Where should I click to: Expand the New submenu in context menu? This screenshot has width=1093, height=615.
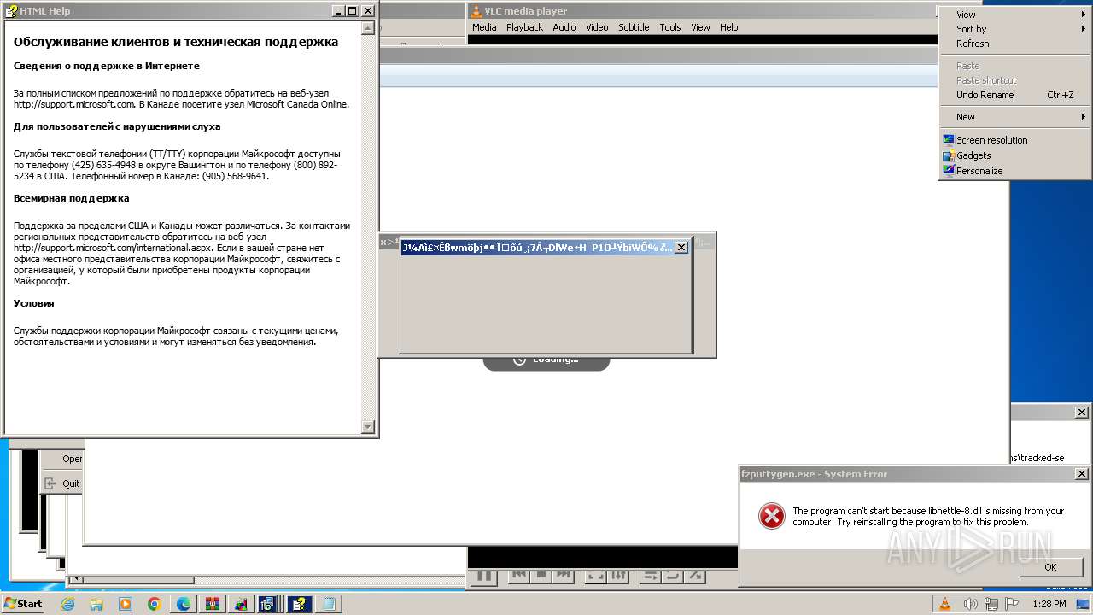tap(1014, 117)
